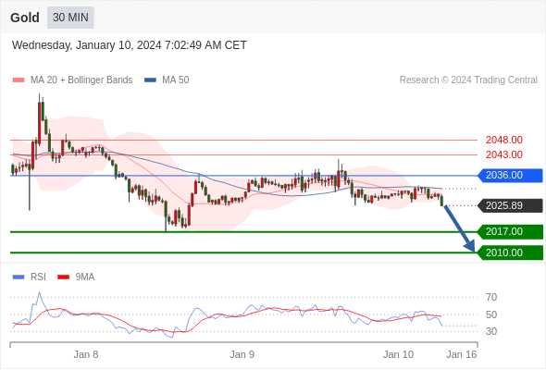Toggle the MA 20 + Bollinger Bands legend
Viewport: 546px width, 370px height.
coord(72,80)
